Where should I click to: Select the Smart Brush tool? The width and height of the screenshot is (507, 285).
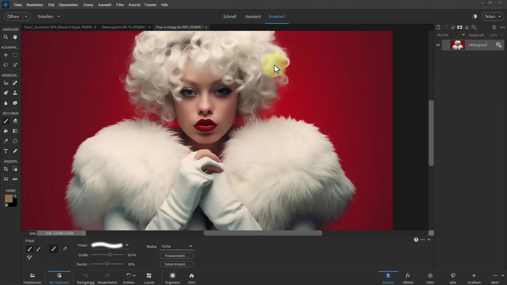[x=6, y=93]
